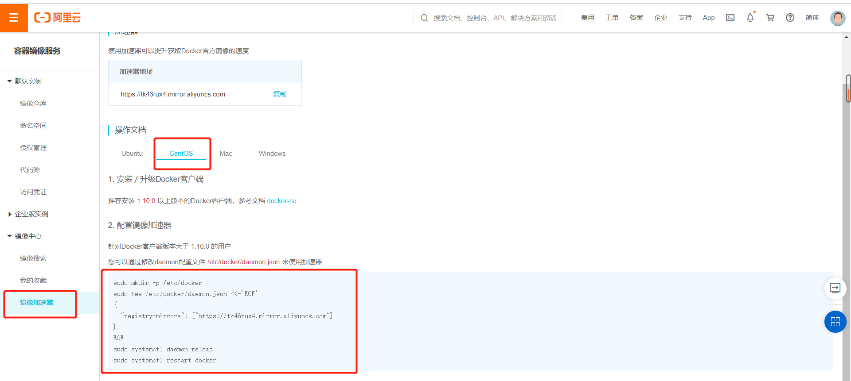Click the floating feedback panel icon
Viewport: 851px width, 381px height.
(835, 288)
